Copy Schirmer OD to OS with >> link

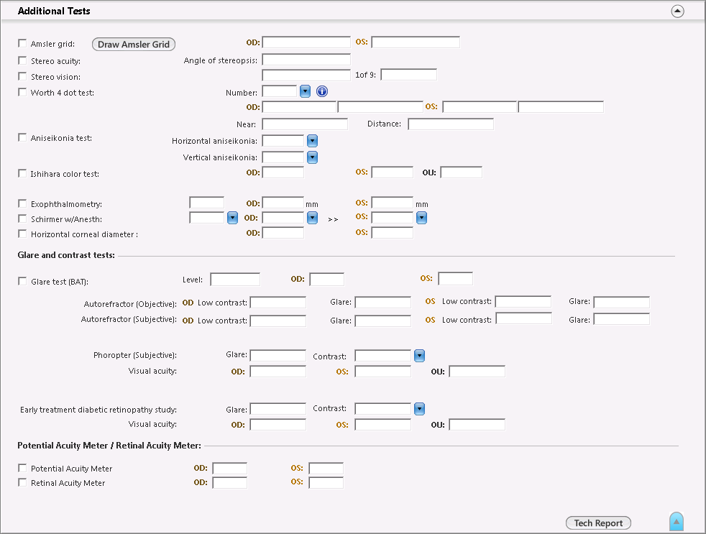[333, 219]
